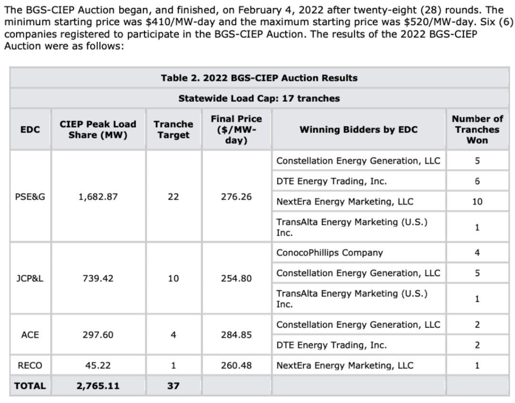
Task: Select the "Winning Bidders by EDC" column header
Action: click(358, 130)
